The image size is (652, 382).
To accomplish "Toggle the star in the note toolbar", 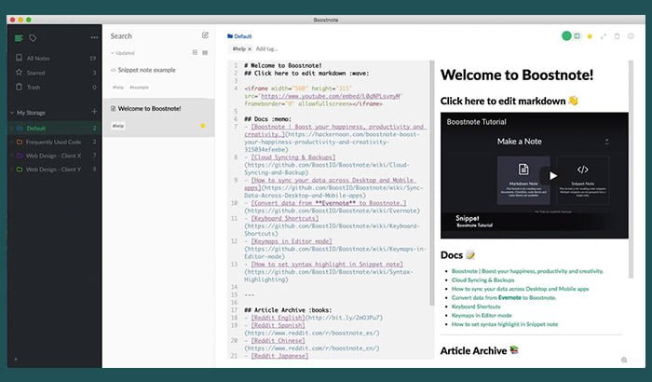I will (x=590, y=36).
